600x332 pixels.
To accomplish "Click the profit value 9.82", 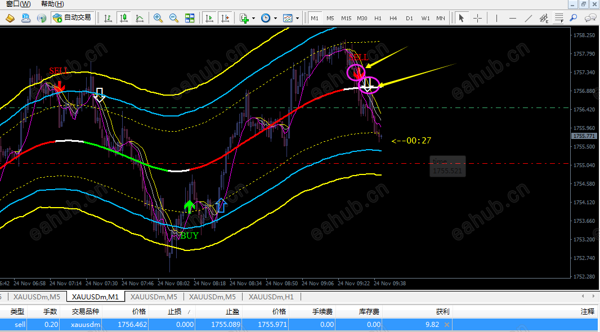I will [432, 324].
